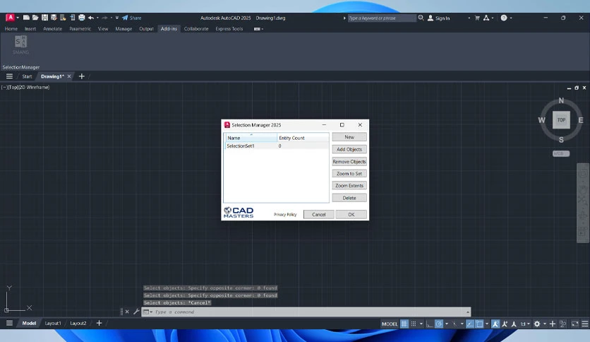The image size is (590, 342).
Task: Sort by Entity Count column header
Action: point(303,138)
